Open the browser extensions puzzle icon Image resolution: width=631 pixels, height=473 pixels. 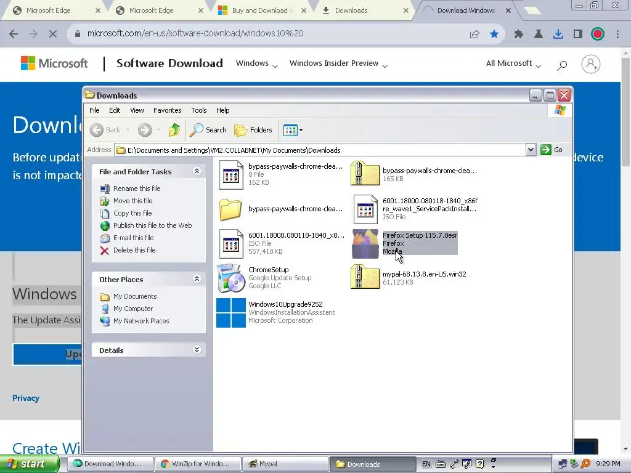(519, 34)
